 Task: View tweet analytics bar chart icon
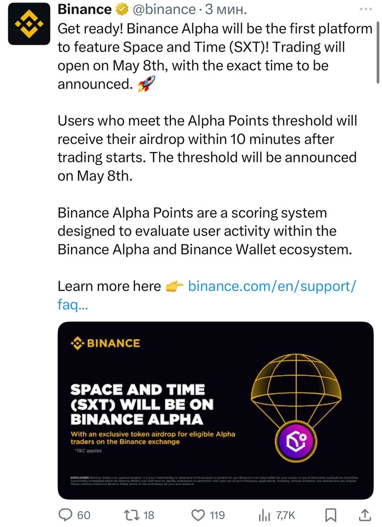[264, 515]
